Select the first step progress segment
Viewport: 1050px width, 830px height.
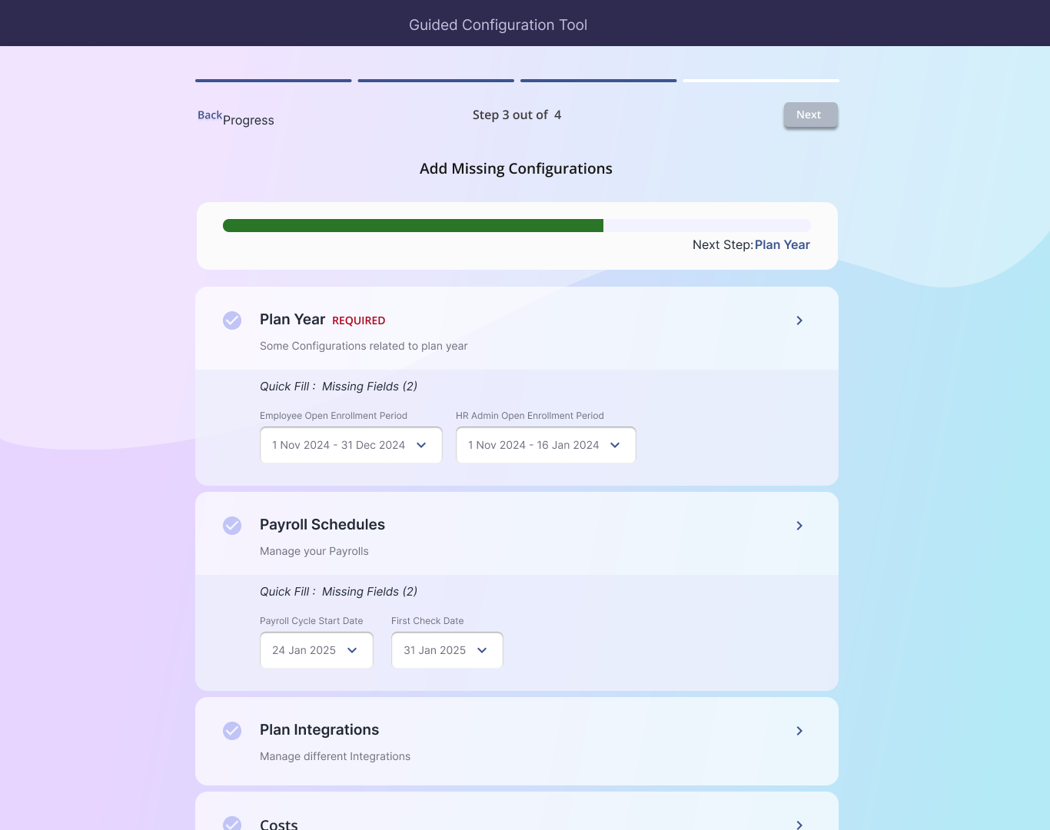pos(274,81)
